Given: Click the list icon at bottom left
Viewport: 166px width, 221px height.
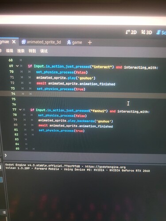Looking at the screenshot, I should click(x=4, y=212).
